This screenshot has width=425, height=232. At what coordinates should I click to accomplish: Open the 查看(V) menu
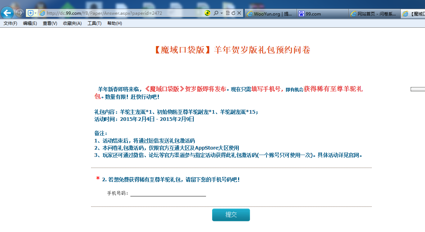50,23
